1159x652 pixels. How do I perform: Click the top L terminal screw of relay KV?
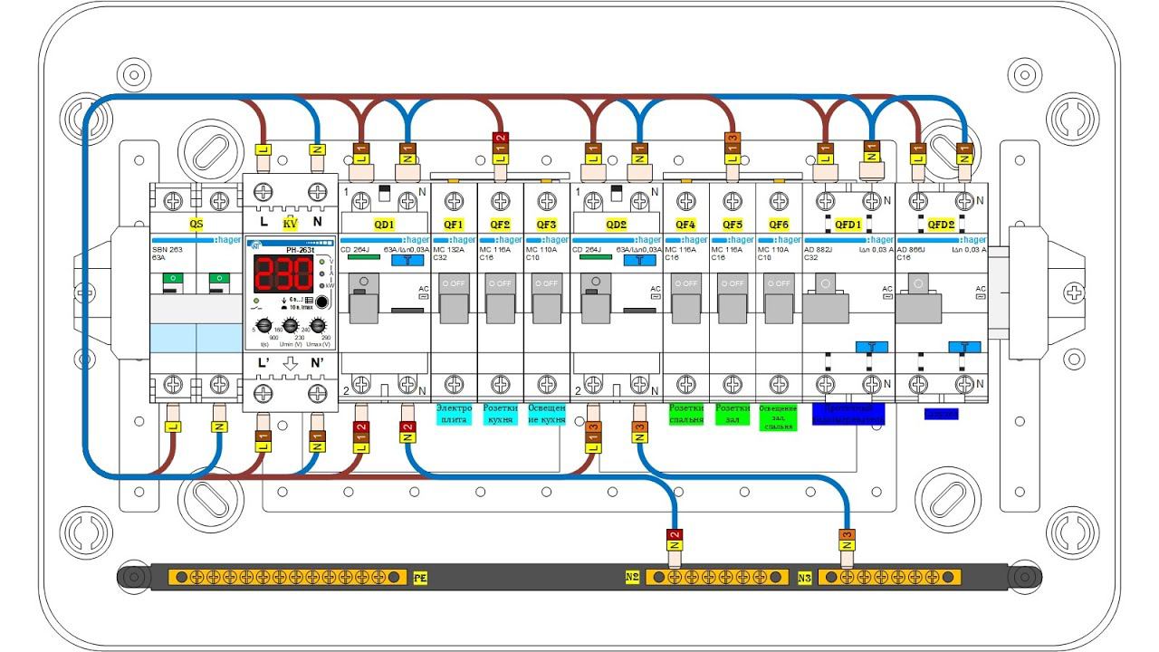(x=263, y=192)
